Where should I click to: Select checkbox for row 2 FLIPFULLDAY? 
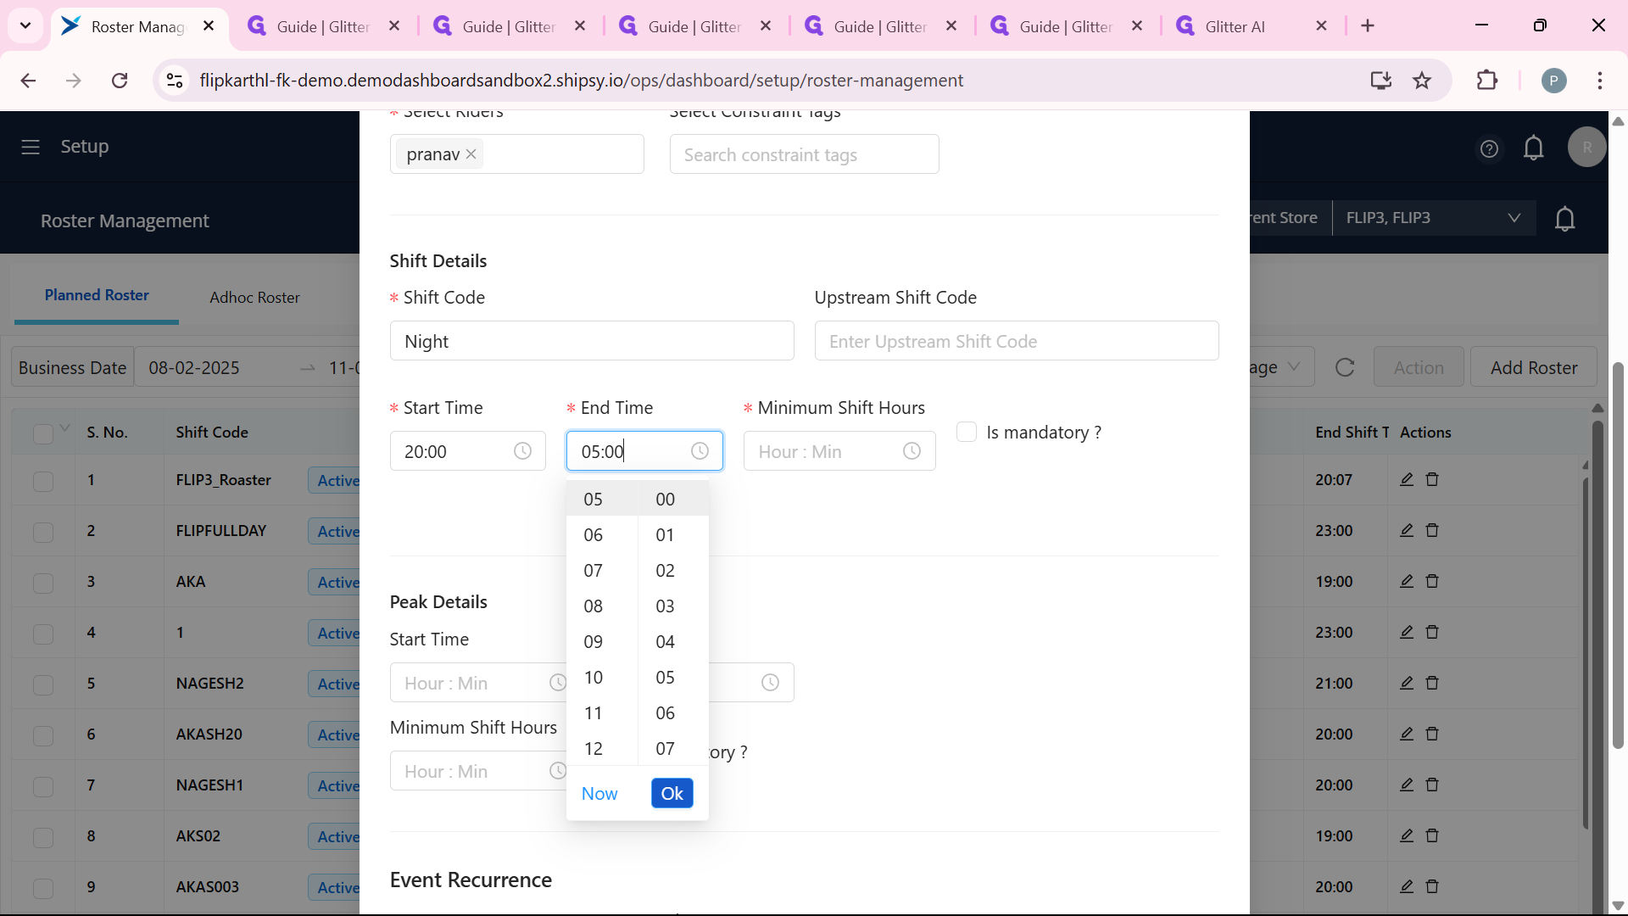tap(43, 532)
